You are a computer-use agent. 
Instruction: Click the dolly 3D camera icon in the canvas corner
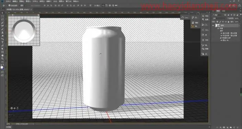point(18,108)
